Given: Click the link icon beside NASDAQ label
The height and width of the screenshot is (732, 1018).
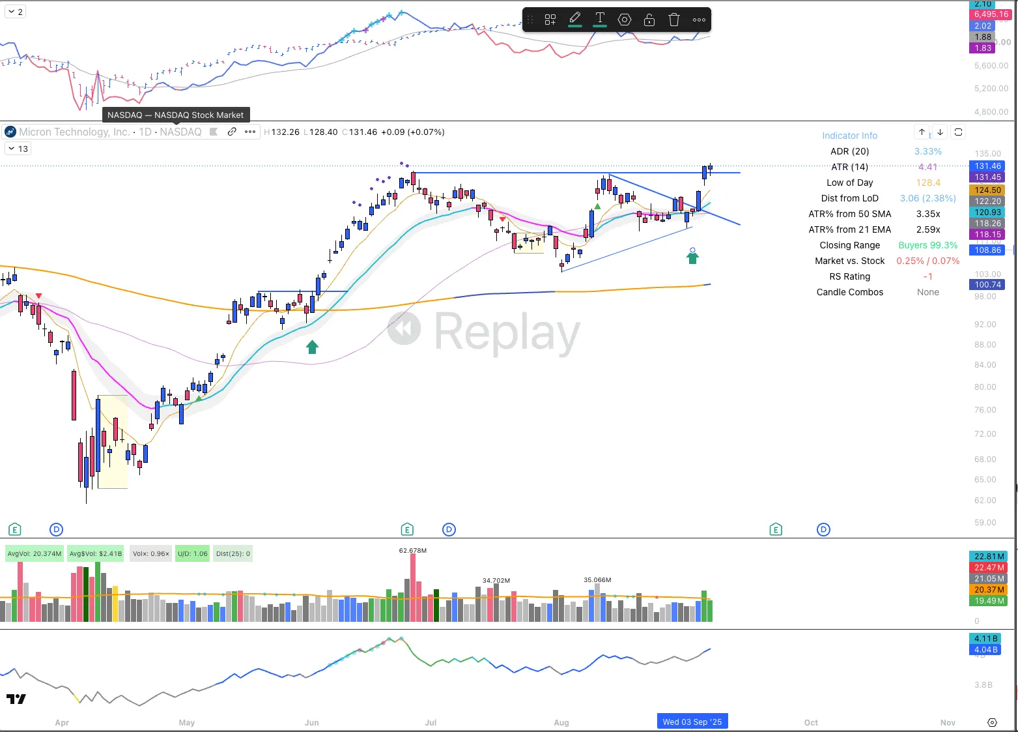Looking at the screenshot, I should coord(232,132).
